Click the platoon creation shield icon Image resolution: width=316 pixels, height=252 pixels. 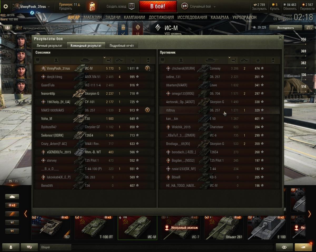tap(132, 6)
